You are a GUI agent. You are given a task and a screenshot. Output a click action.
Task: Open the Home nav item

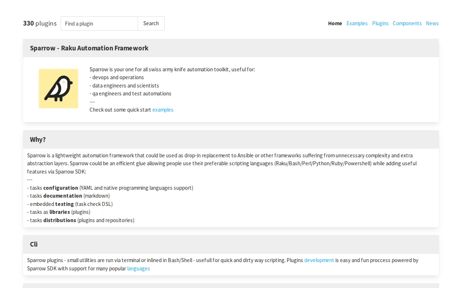coord(335,23)
